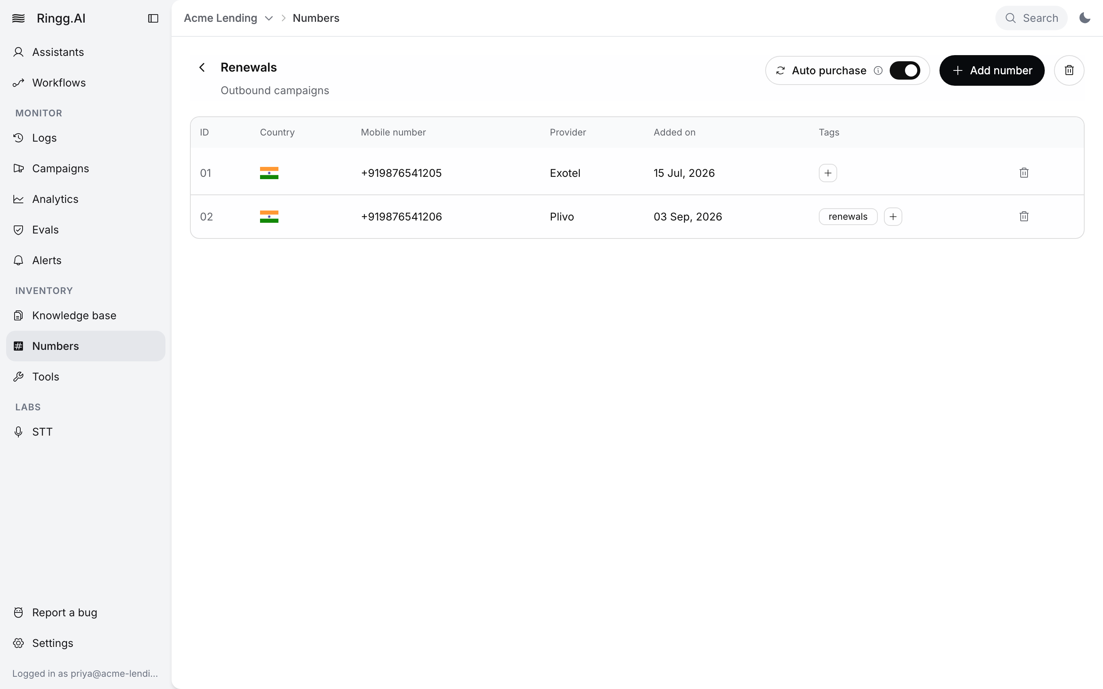Go back with the left arrow

[x=202, y=67]
